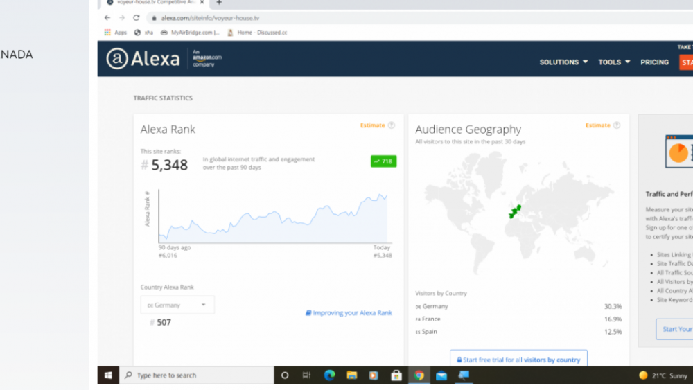
Task: Open the PRICING menu item
Action: [x=654, y=62]
